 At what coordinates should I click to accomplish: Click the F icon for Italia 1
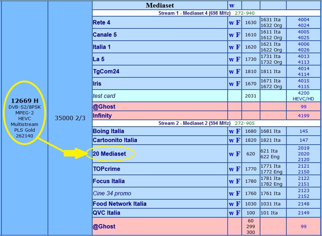[238, 47]
